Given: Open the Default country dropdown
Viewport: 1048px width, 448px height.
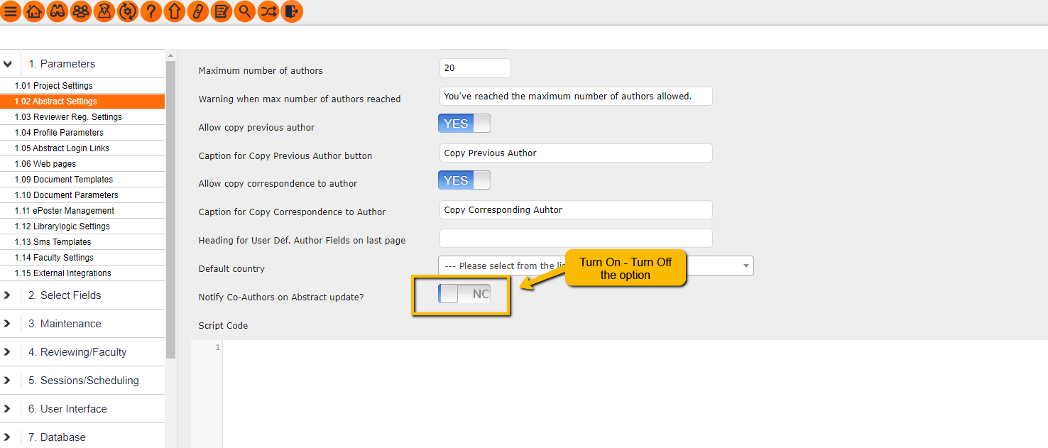Looking at the screenshot, I should coord(596,266).
